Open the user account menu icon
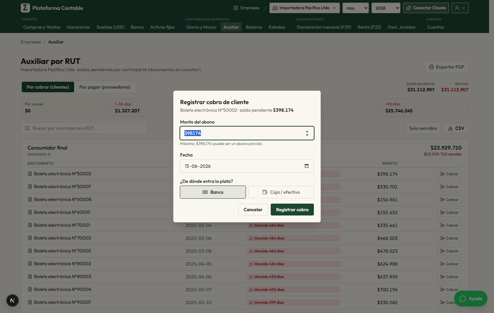This screenshot has width=494, height=313. point(460,8)
